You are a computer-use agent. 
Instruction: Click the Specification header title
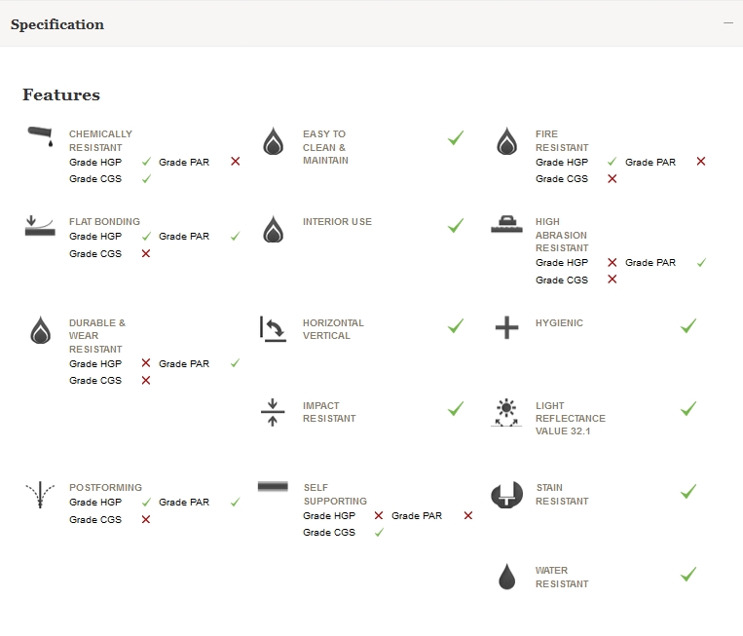click(x=57, y=24)
